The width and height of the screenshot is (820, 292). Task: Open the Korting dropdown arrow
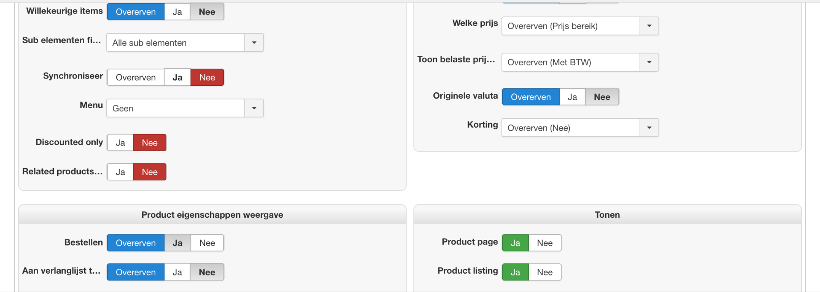pyautogui.click(x=649, y=128)
